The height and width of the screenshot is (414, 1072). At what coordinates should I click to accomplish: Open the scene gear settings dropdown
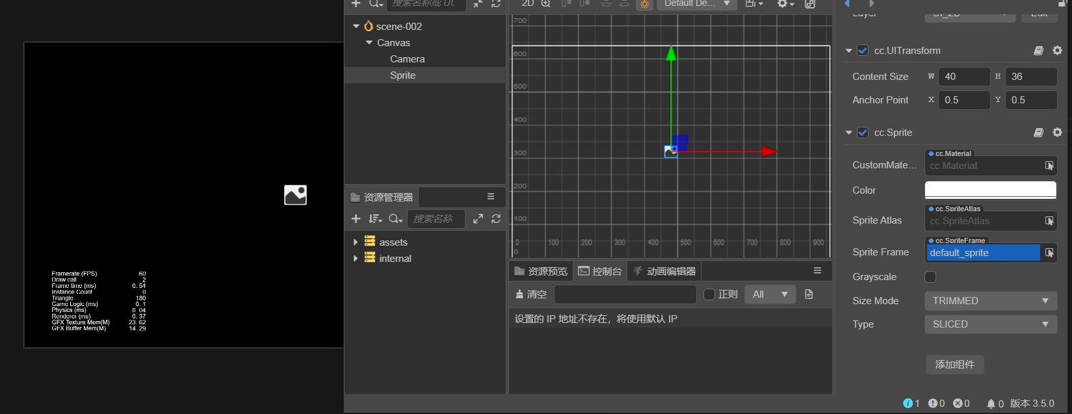[785, 4]
